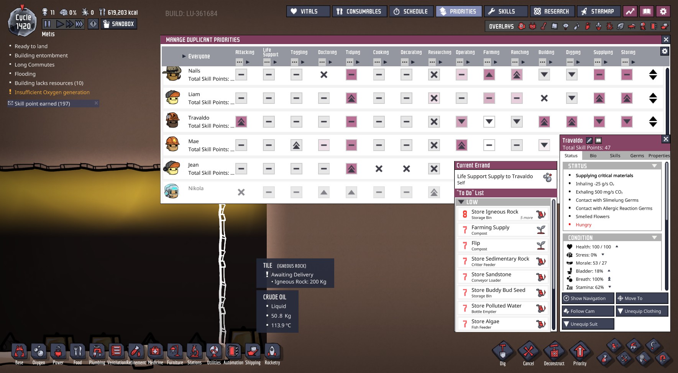
Task: Switch to Travaldo's Skills tab
Action: click(615, 156)
